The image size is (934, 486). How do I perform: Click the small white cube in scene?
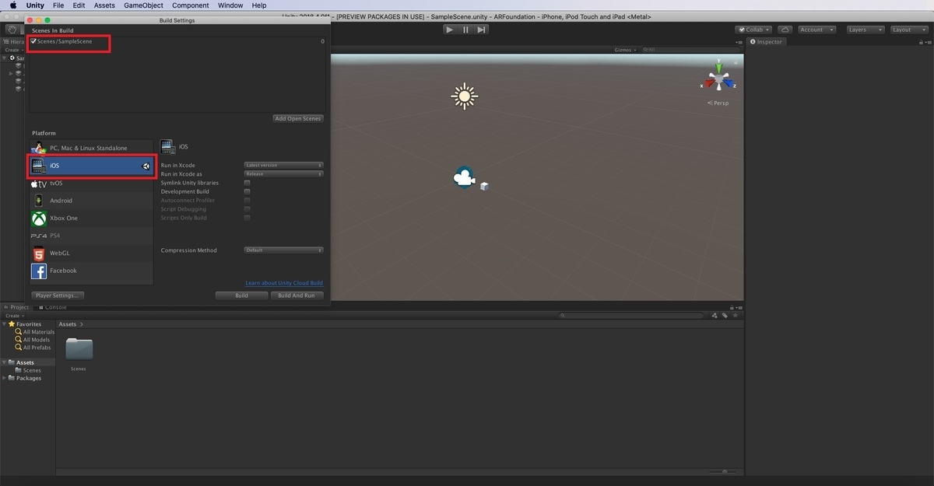pyautogui.click(x=484, y=187)
